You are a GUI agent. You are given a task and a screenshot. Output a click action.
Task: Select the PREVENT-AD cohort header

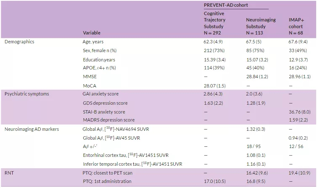(226, 5)
